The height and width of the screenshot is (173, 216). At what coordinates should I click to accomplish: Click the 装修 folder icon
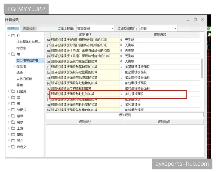point(13,122)
